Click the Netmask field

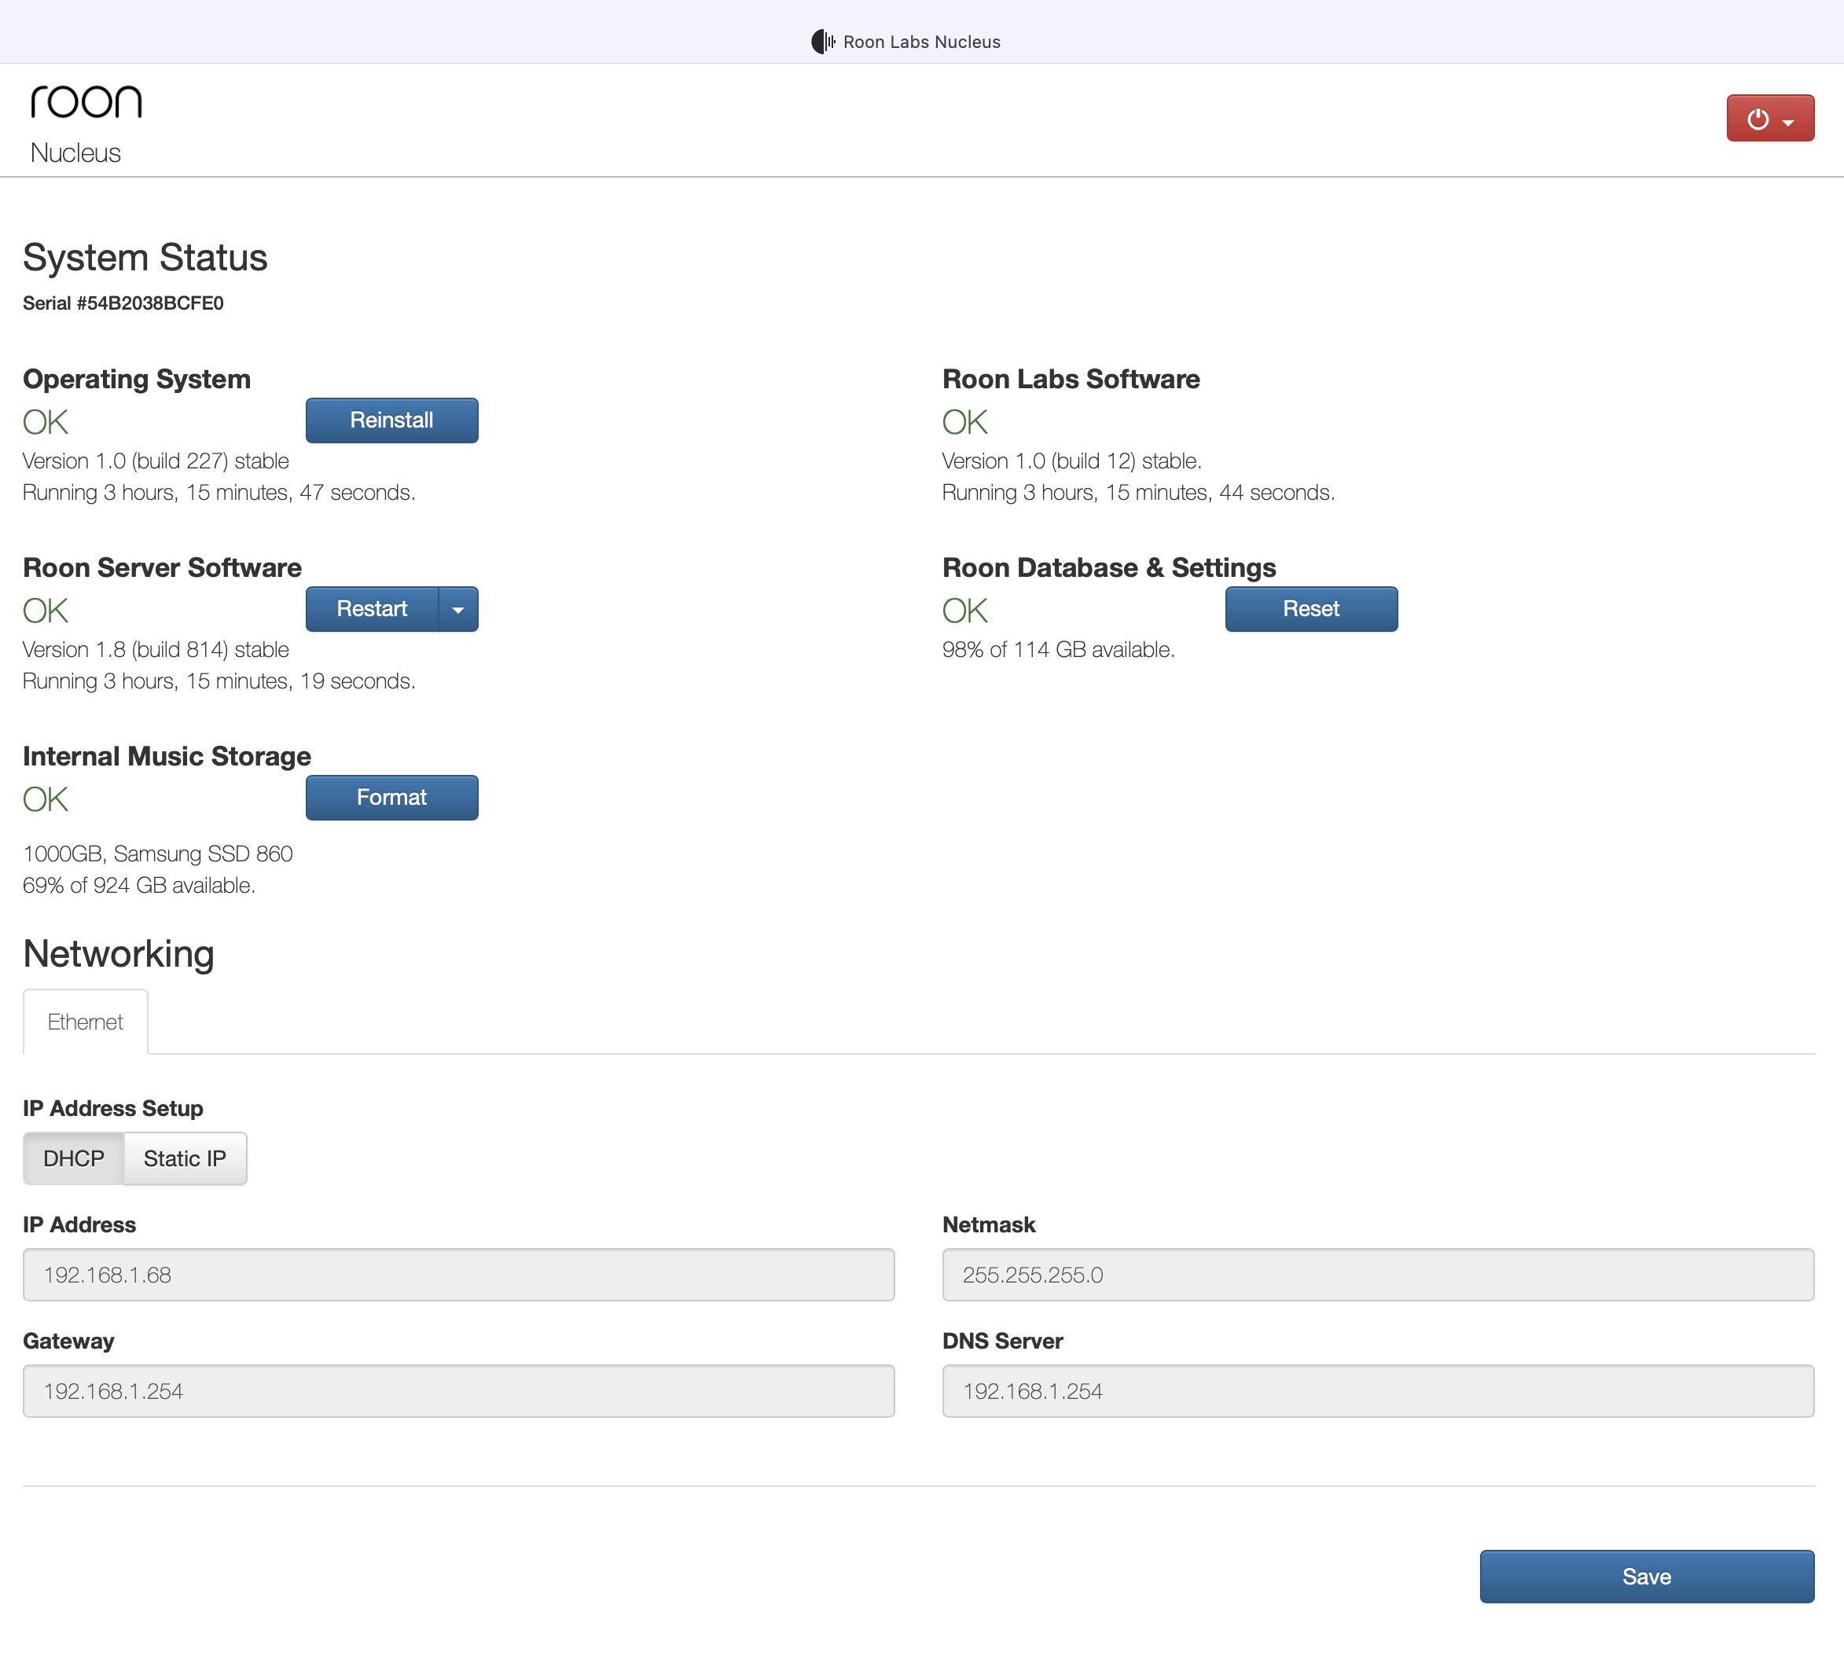pos(1378,1275)
